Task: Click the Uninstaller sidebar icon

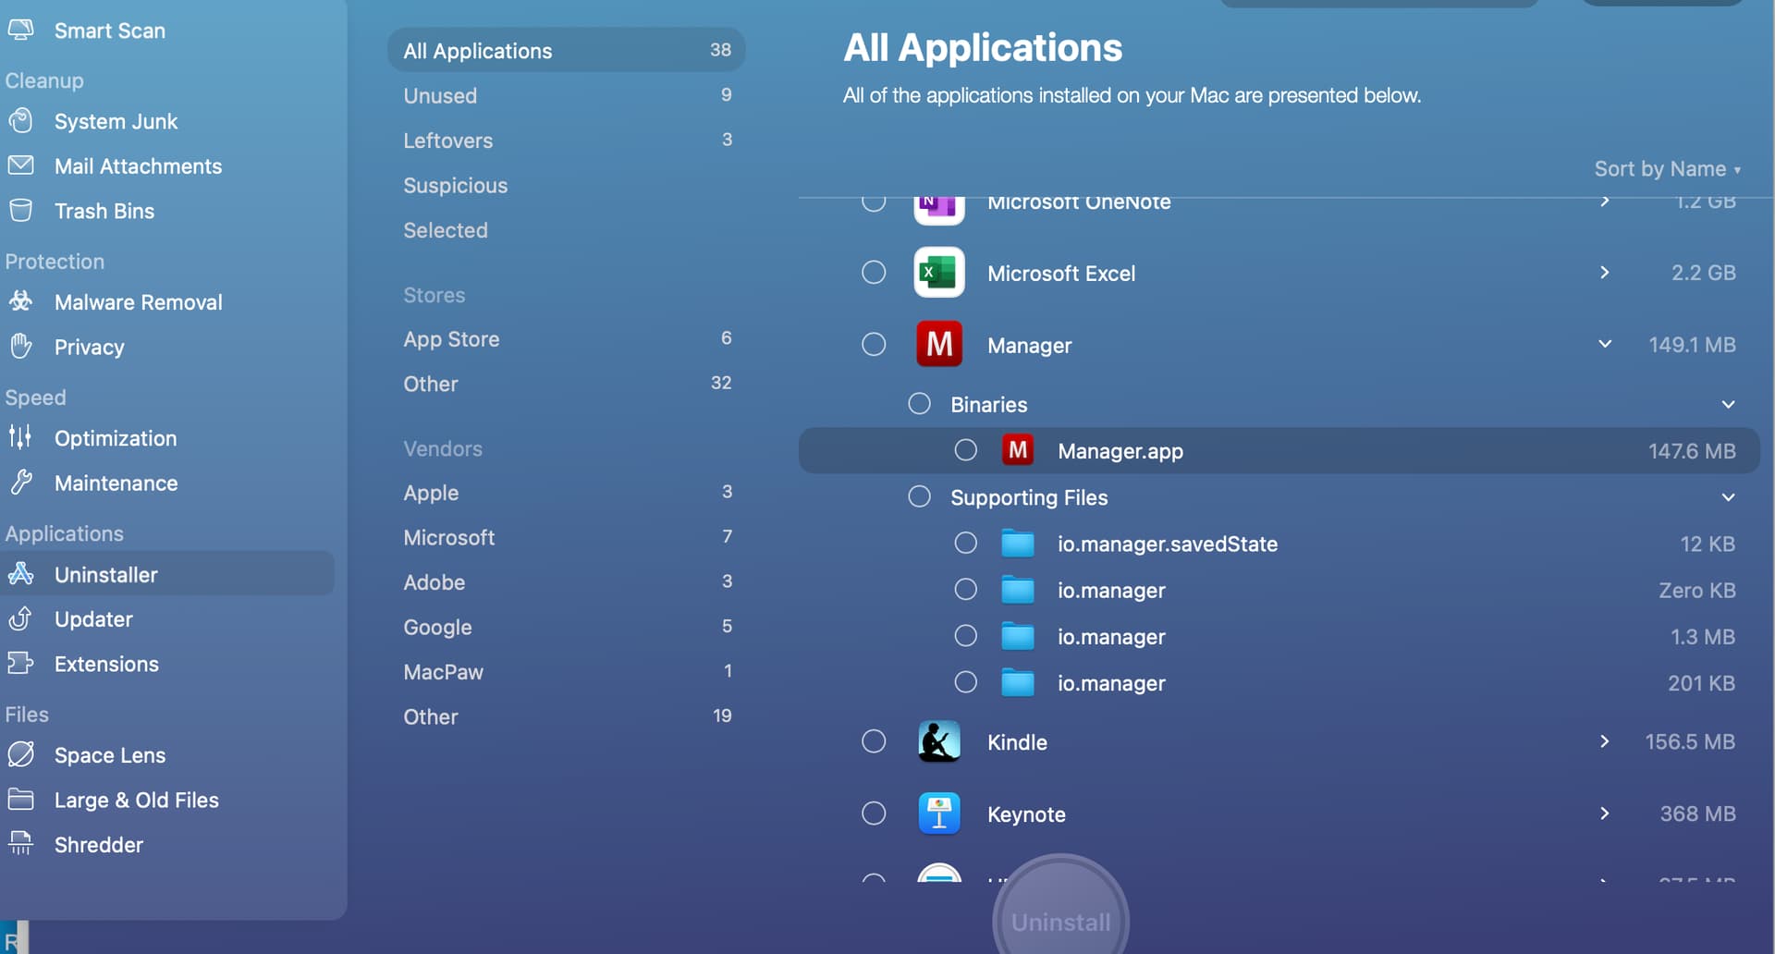Action: pyautogui.click(x=20, y=574)
